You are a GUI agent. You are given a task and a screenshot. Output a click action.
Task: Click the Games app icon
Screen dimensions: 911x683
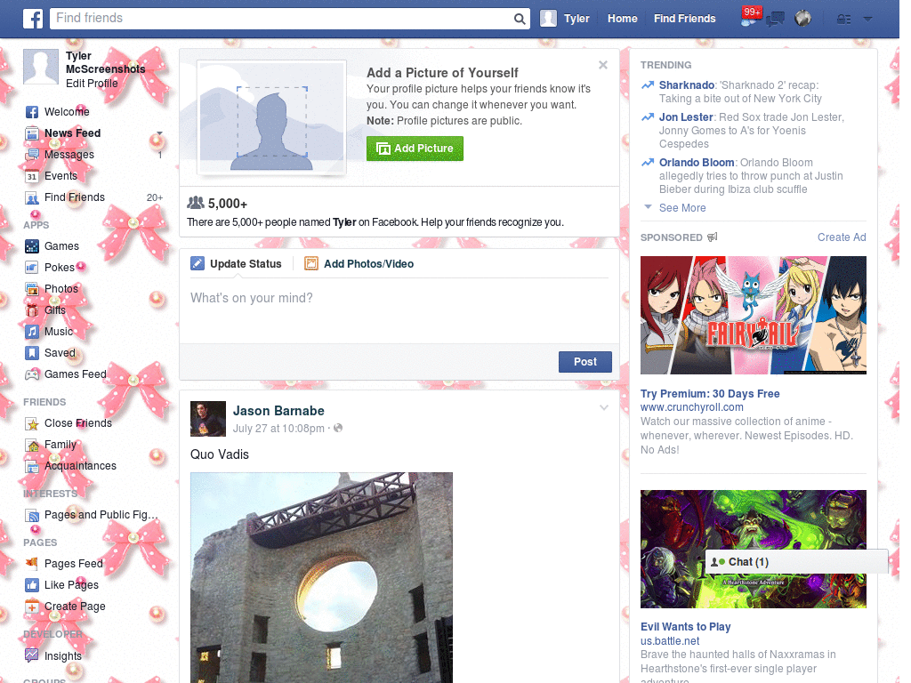[32, 246]
